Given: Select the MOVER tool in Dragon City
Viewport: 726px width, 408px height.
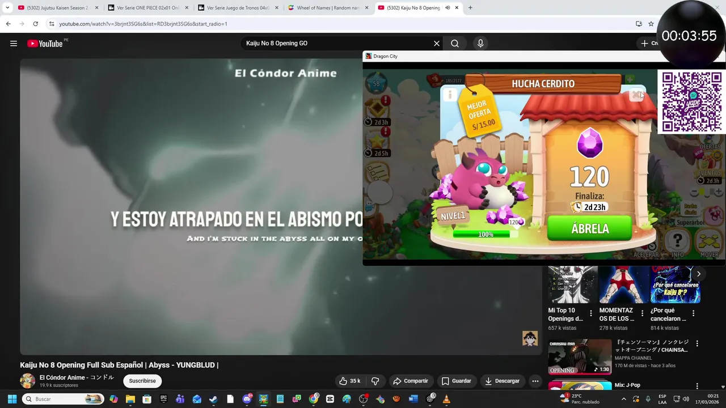Looking at the screenshot, I should 709,244.
